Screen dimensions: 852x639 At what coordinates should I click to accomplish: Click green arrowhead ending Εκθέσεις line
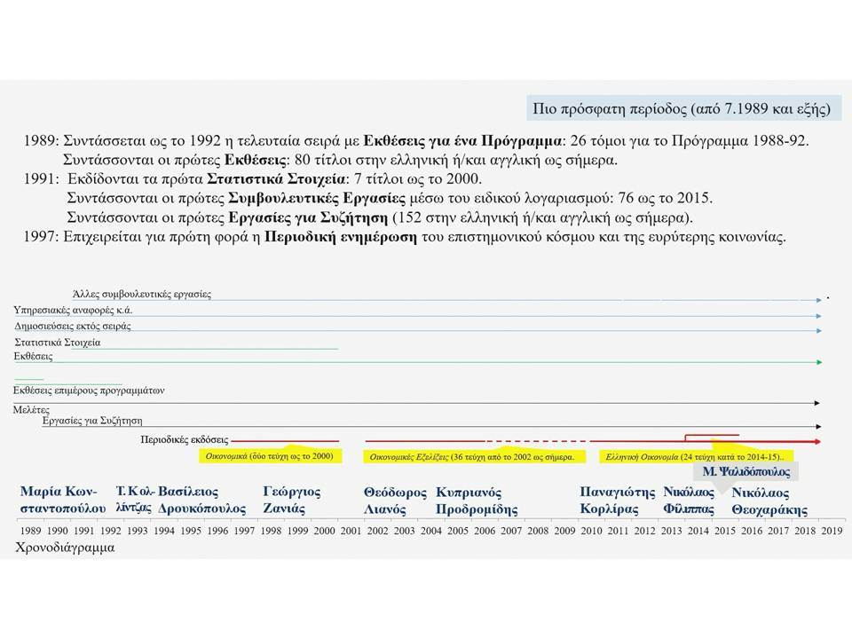(x=819, y=362)
